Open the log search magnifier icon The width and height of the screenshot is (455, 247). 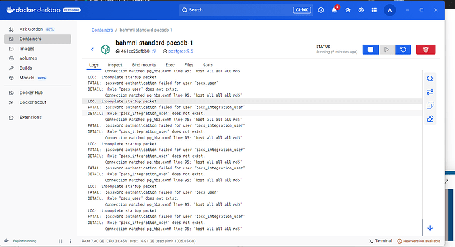point(430,79)
